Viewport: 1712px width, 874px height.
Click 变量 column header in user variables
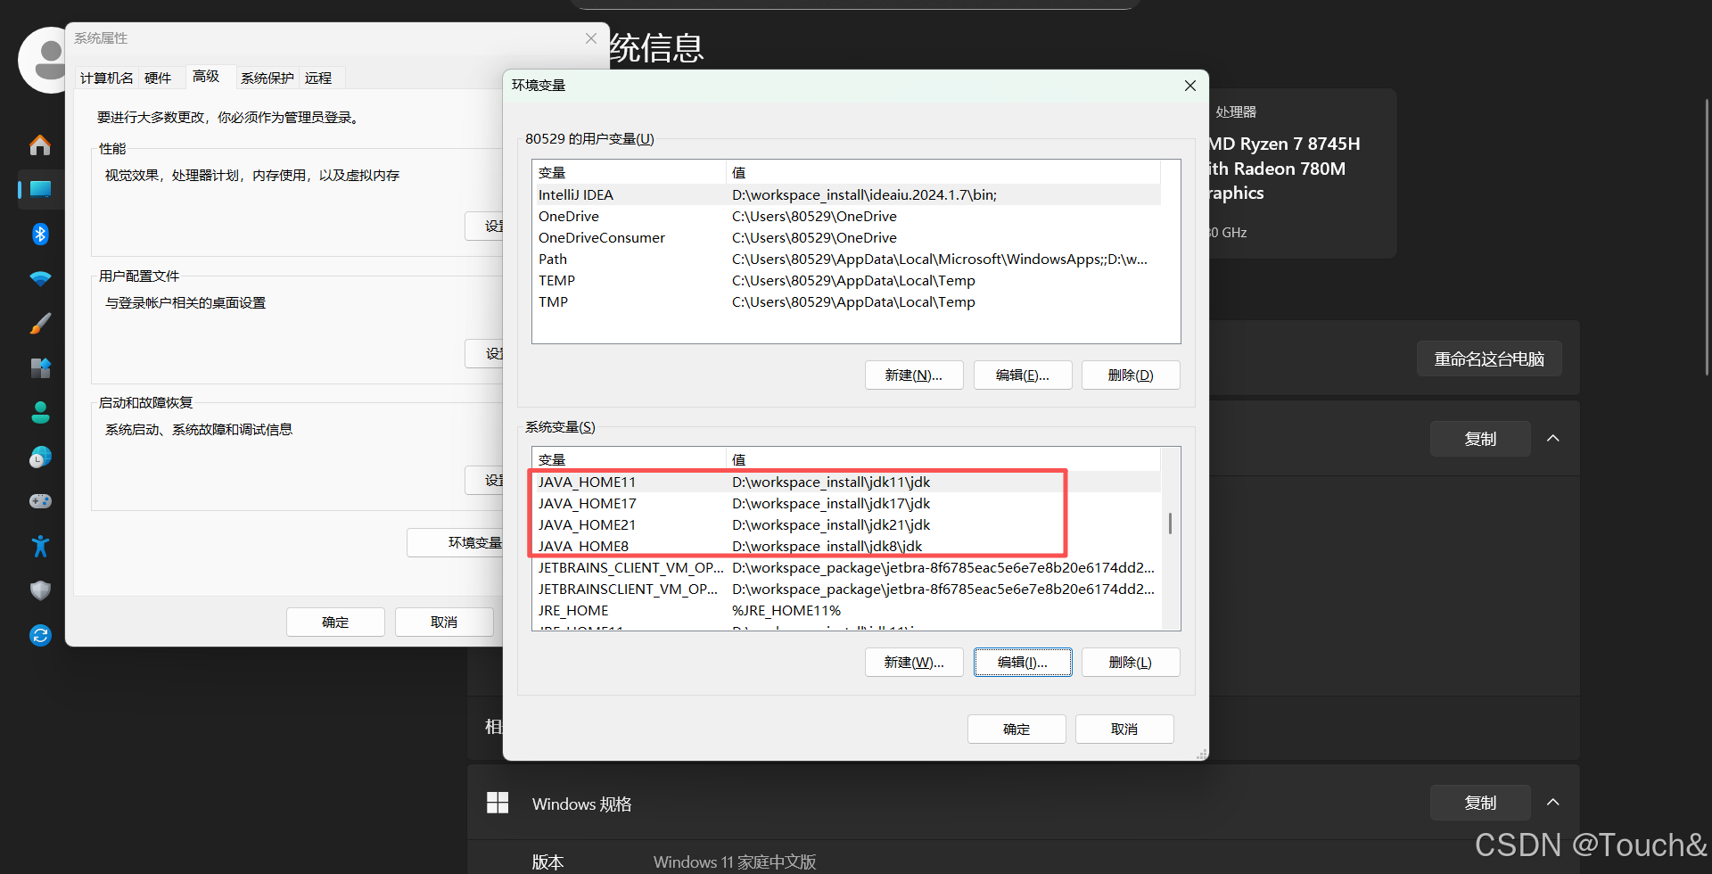(630, 173)
